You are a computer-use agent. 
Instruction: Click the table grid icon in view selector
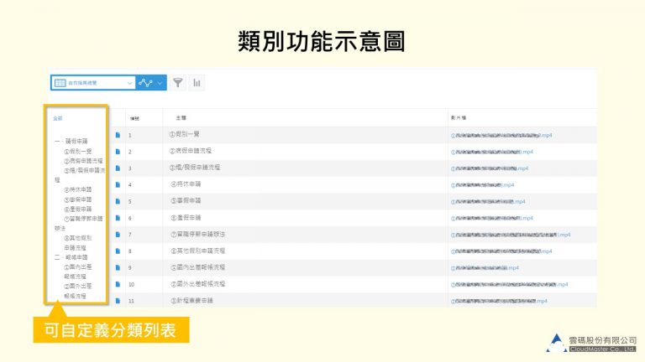60,83
